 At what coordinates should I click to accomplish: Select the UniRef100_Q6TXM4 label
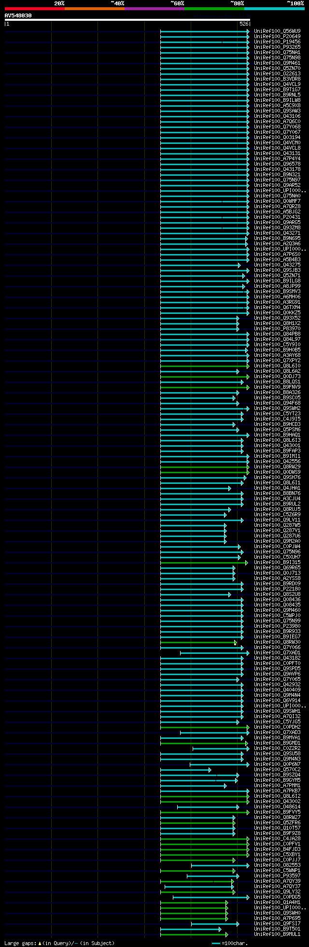pyautogui.click(x=277, y=307)
